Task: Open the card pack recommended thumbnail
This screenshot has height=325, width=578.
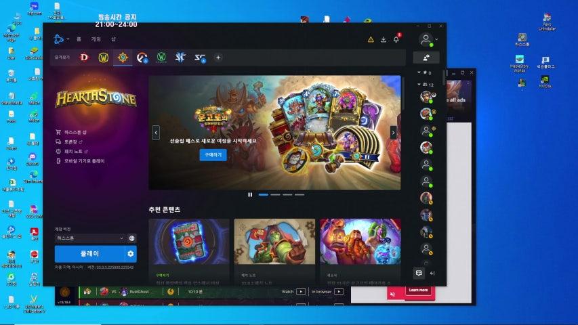Action: click(x=189, y=241)
